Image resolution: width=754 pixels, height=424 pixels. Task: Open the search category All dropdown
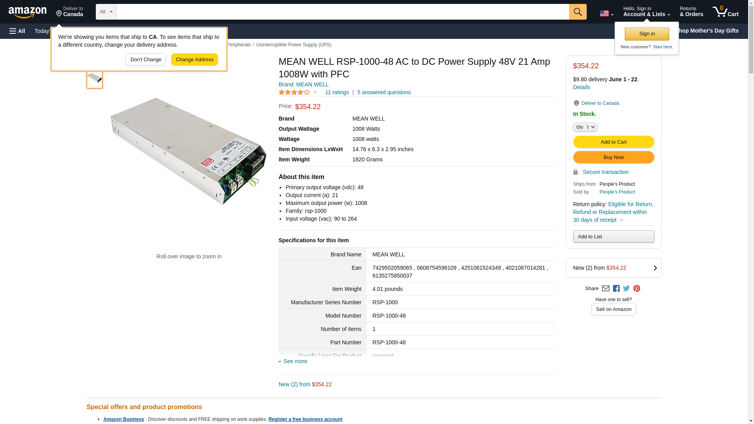click(x=106, y=12)
